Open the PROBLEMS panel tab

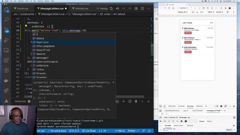coord(20,101)
